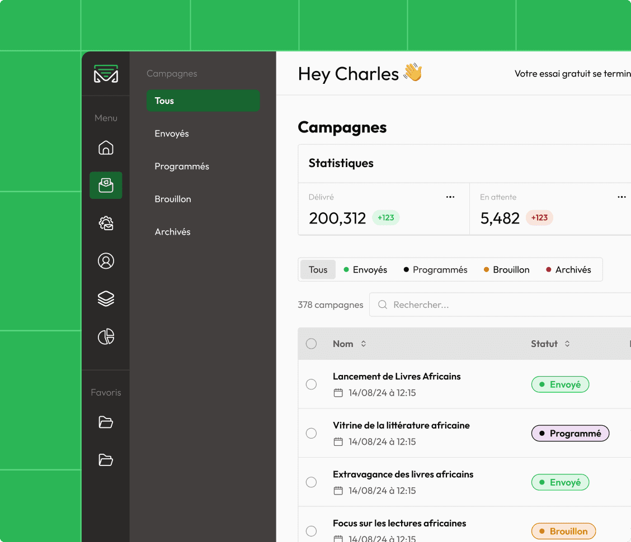The image size is (631, 542).
Task: Select the Campaigns envelope icon in sidebar
Action: point(106,186)
